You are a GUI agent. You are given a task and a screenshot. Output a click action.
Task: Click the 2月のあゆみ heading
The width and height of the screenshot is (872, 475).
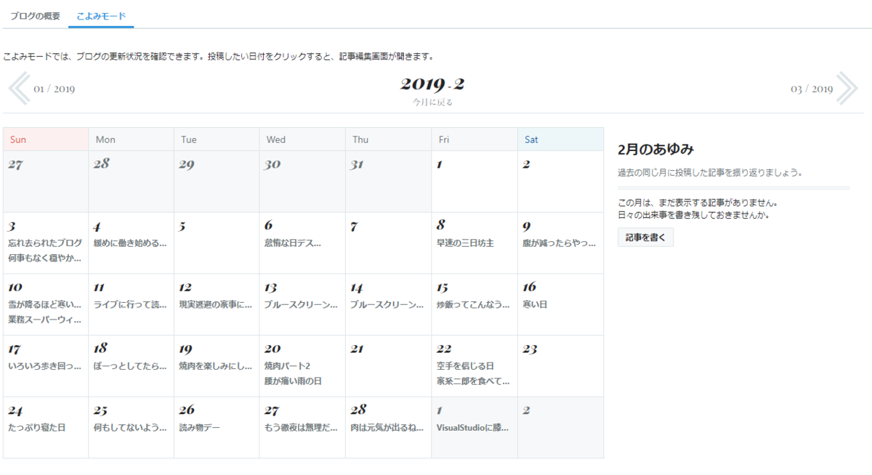(655, 150)
